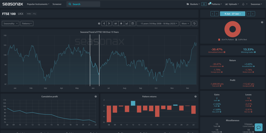The height and width of the screenshot is (133, 266).
Task: Click help icon next to Median return
Action: (x=253, y=72)
